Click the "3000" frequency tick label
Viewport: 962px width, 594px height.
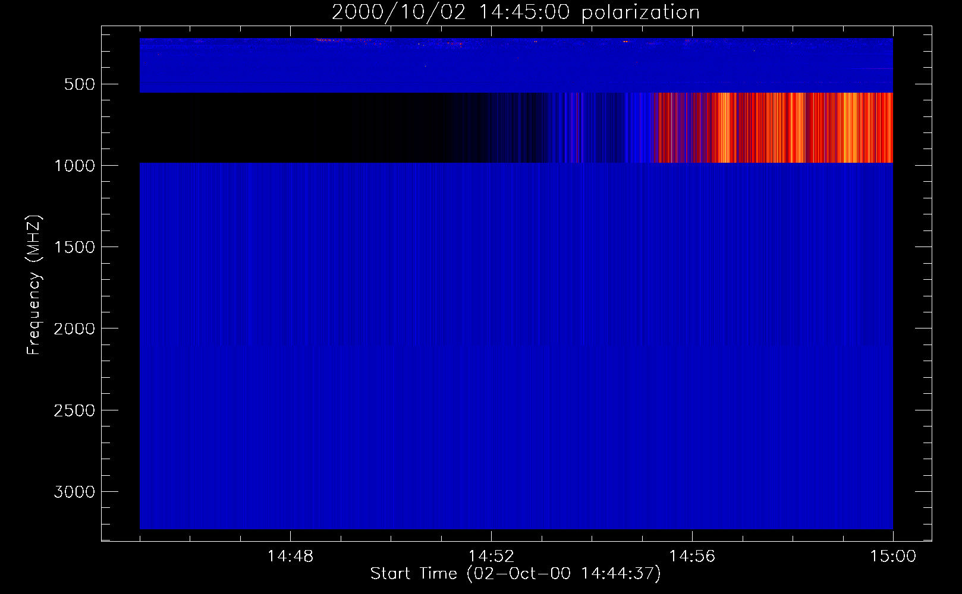[74, 492]
